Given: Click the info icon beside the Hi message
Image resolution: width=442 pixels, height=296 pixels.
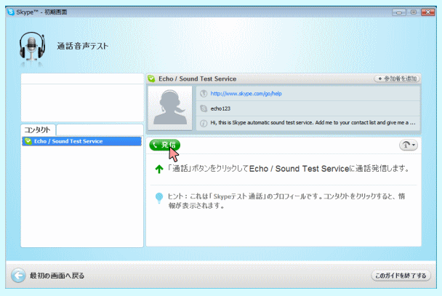Looking at the screenshot, I should (204, 123).
